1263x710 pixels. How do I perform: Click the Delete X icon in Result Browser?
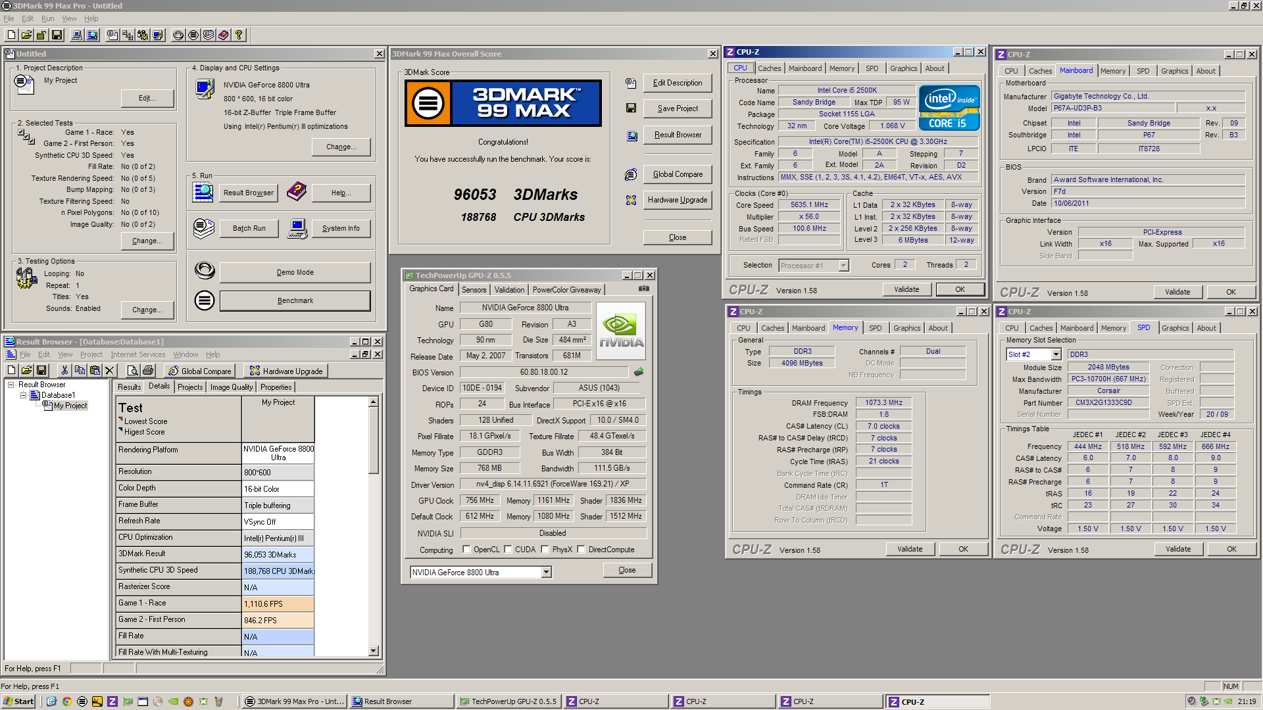pyautogui.click(x=110, y=371)
